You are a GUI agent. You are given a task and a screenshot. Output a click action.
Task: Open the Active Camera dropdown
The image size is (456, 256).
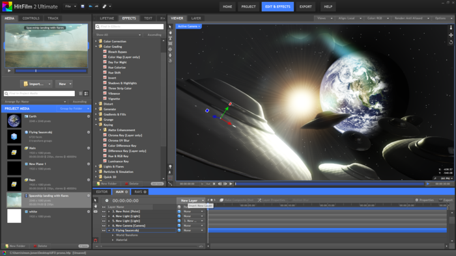tap(189, 27)
